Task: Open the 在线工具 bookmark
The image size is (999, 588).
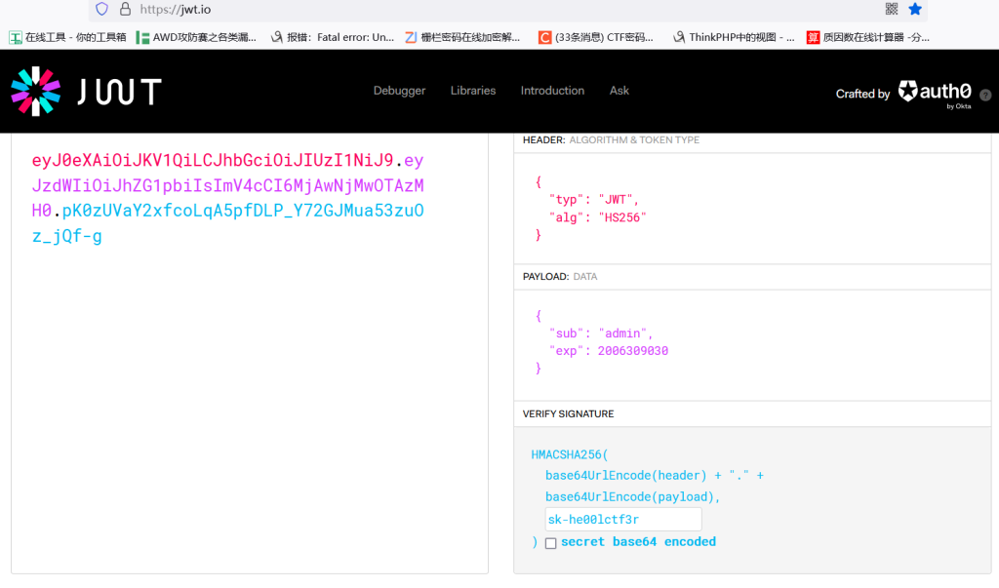Action: tap(68, 37)
